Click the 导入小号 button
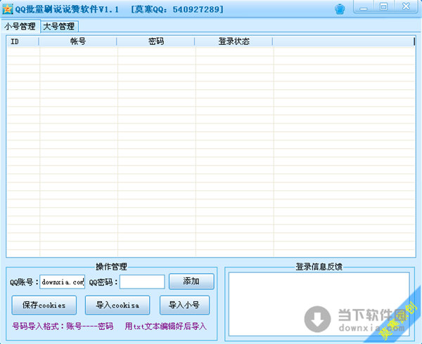Image resolution: width=422 pixels, height=344 pixels. point(184,305)
